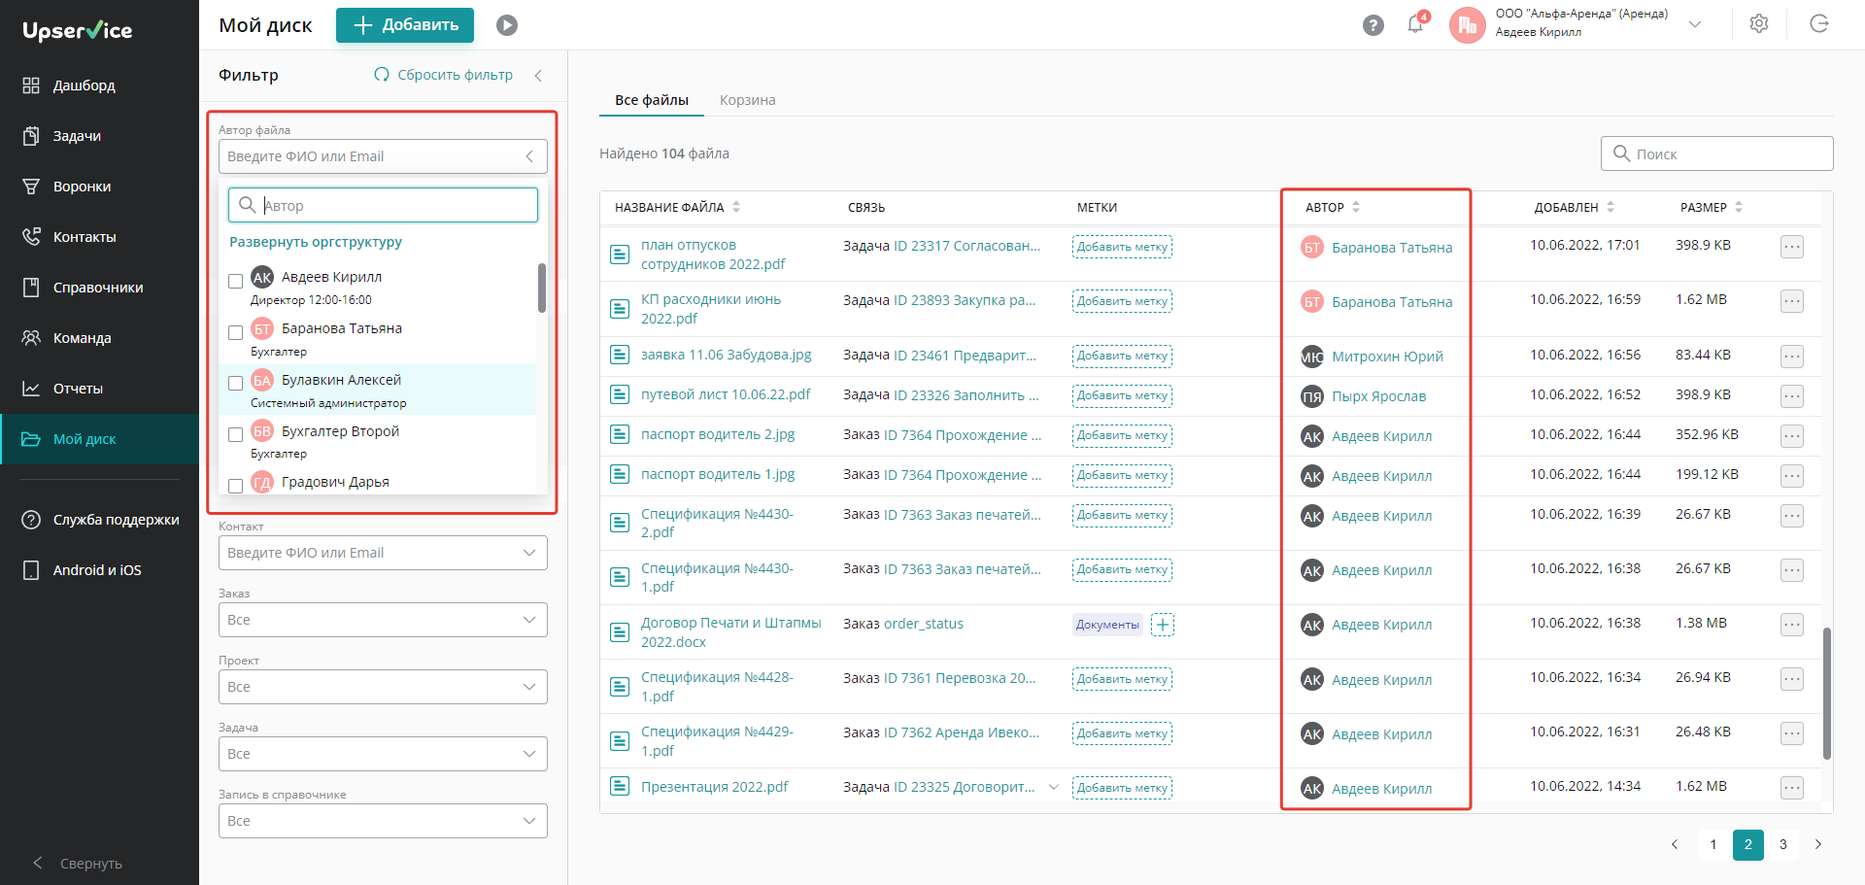1865x885 pixels.
Task: Open settings gear icon
Action: tap(1759, 24)
